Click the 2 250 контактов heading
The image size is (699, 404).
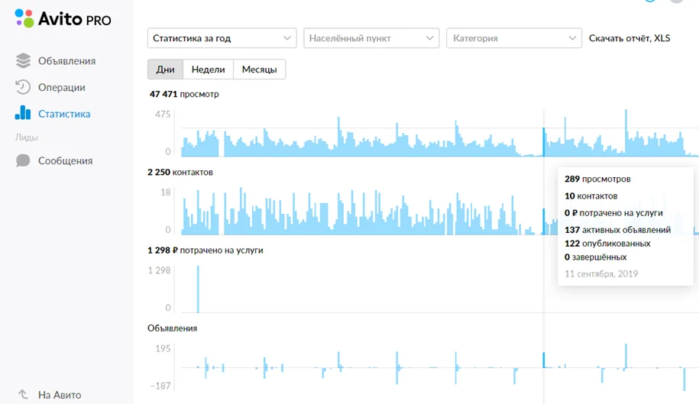180,172
